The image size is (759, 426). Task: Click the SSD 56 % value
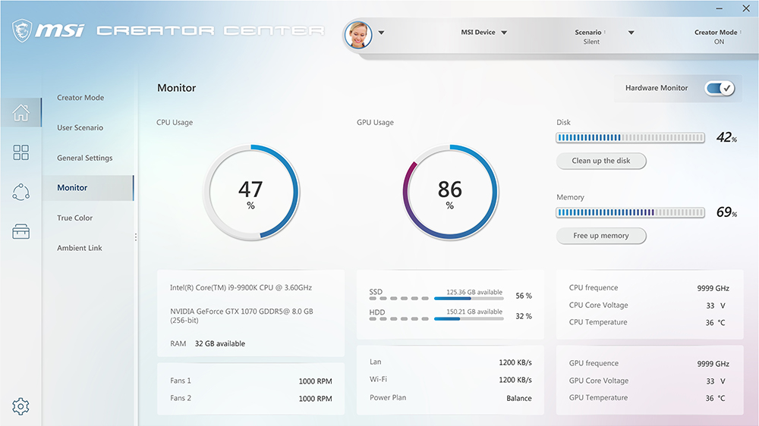[524, 296]
